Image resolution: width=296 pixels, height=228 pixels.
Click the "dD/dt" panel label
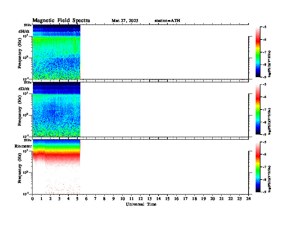tap(24, 89)
